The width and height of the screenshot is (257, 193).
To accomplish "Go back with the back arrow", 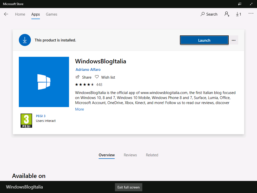I will pos(6,14).
